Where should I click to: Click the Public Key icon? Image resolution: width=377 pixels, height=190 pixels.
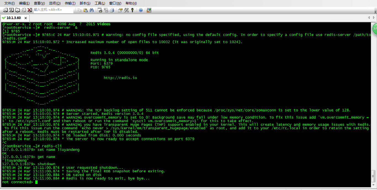132,10
